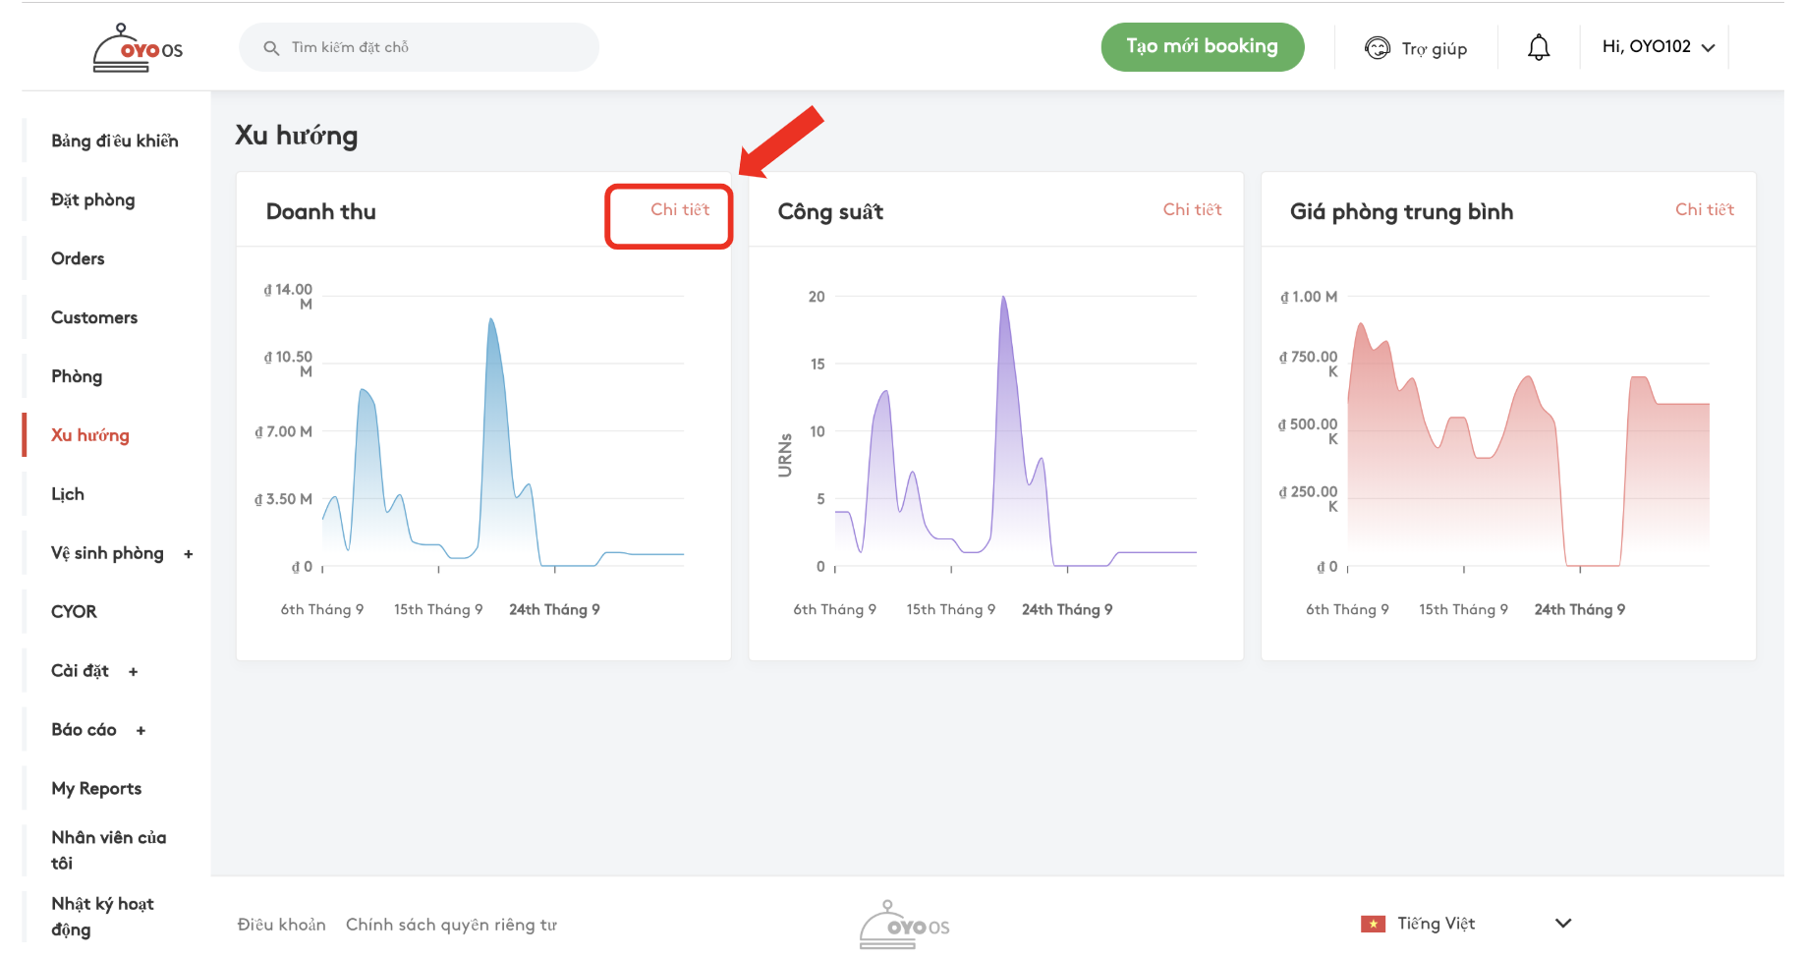This screenshot has width=1804, height=957.
Task: Expand Báo cáo plus icon
Action: 141,731
